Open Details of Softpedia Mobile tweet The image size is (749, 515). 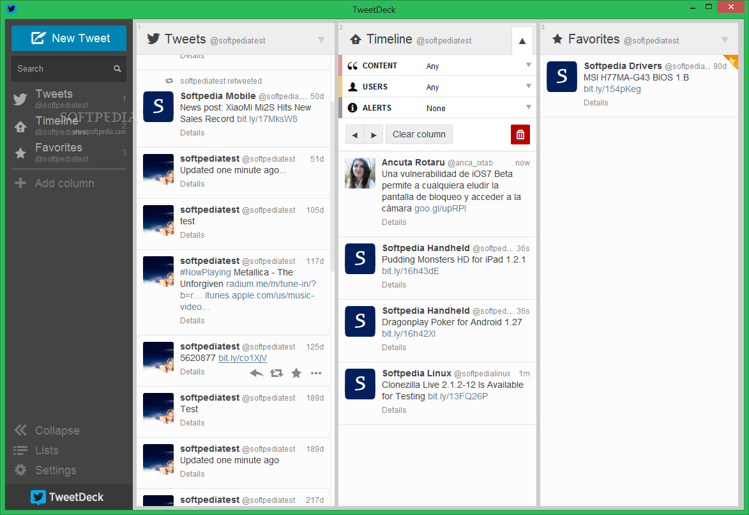(192, 133)
